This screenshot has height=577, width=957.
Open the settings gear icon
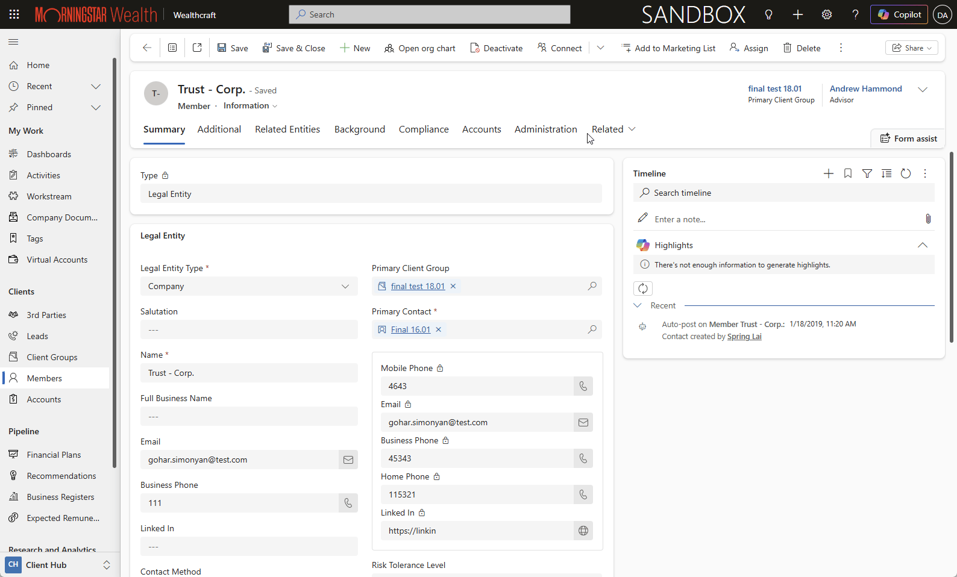click(x=827, y=14)
